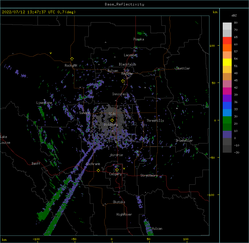Select the red 65 dBZ legend color
Image resolution: width=249 pixels, height=243 pixels.
227,41
